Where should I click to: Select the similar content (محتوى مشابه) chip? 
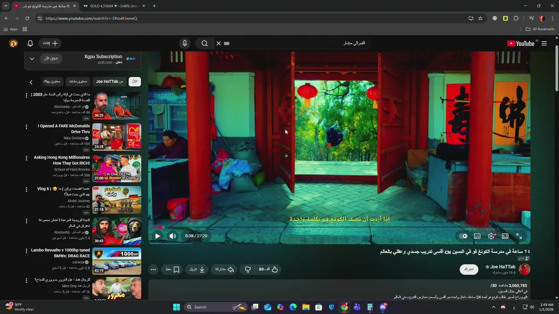(78, 82)
